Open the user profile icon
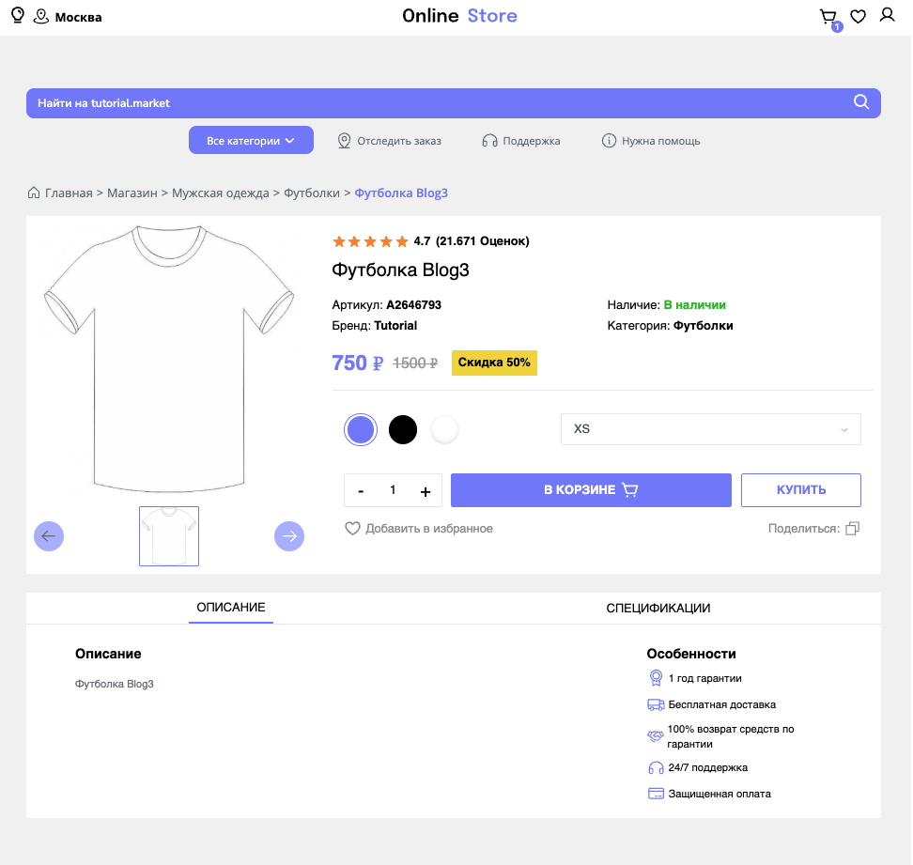The height and width of the screenshot is (865, 913). pyautogui.click(x=887, y=16)
